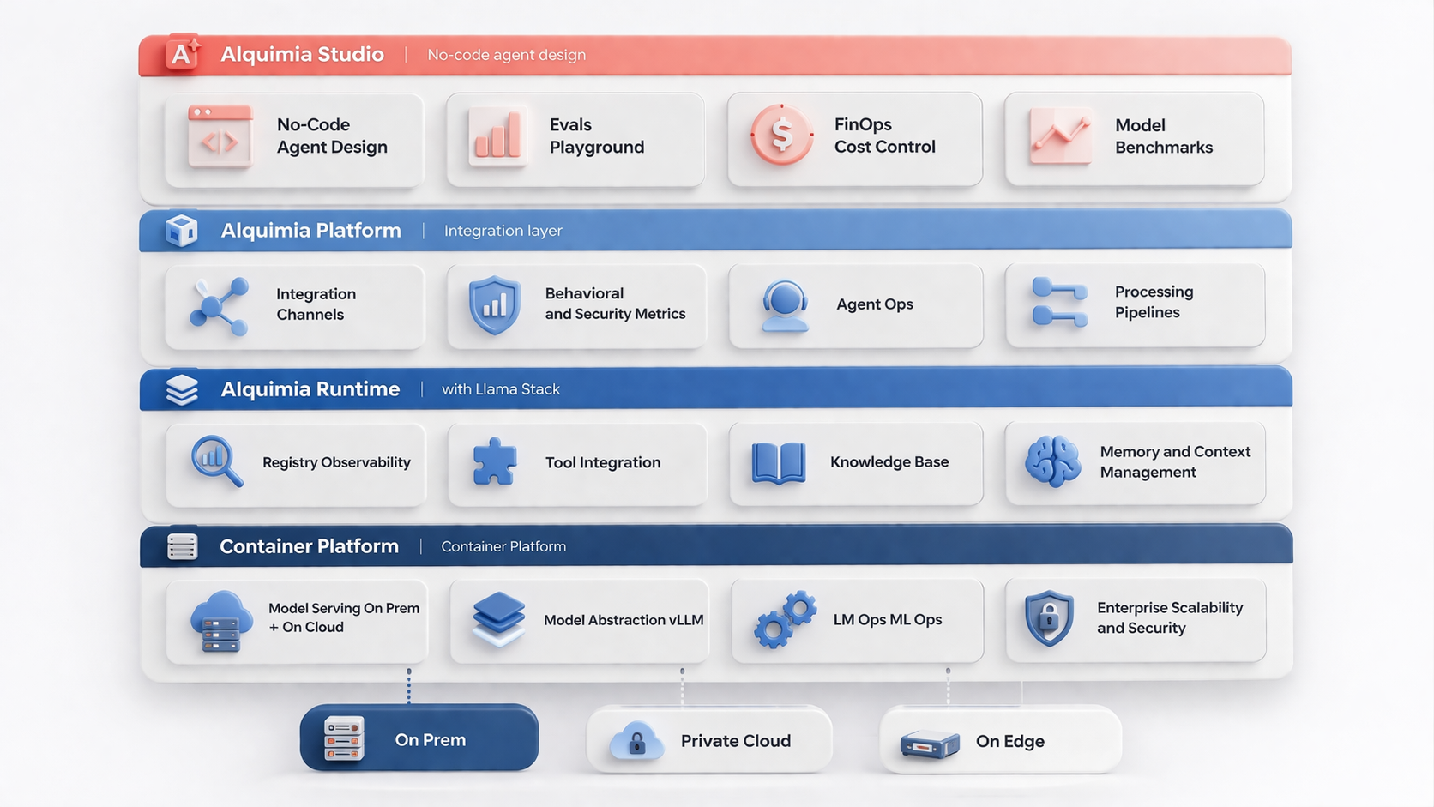The width and height of the screenshot is (1434, 807).
Task: Click the On Edge device icon
Action: (930, 744)
